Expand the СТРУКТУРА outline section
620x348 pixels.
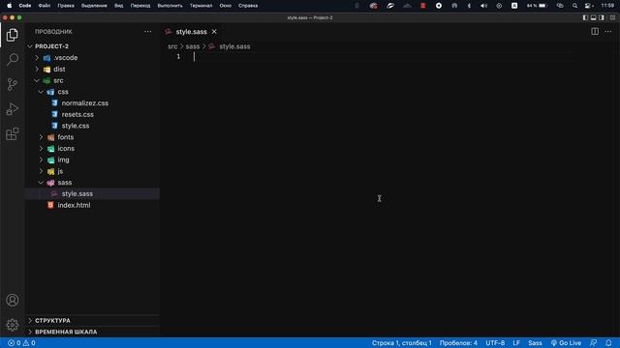52,321
